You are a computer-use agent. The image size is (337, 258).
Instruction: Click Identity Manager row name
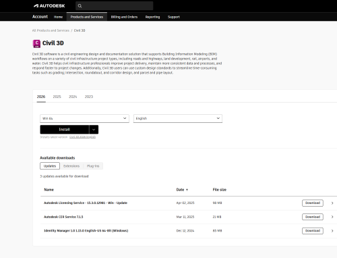[x=86, y=230]
